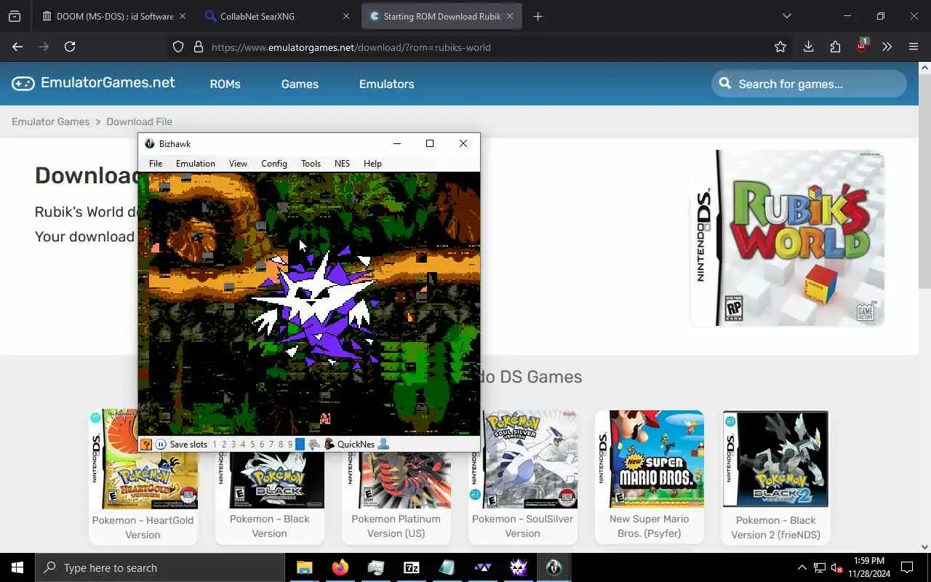Open Bizhawk View menu
Image resolution: width=931 pixels, height=582 pixels.
coord(238,164)
